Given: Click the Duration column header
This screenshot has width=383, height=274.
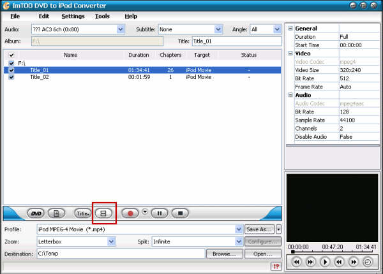Looking at the screenshot, I should (139, 55).
